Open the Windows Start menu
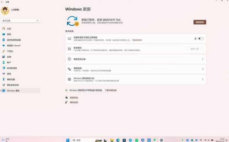This screenshot has width=229, height=142. coord(68,140)
